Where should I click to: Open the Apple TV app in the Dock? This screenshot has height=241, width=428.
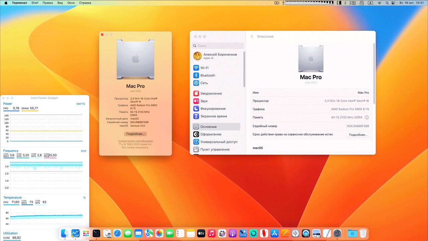coord(201,233)
